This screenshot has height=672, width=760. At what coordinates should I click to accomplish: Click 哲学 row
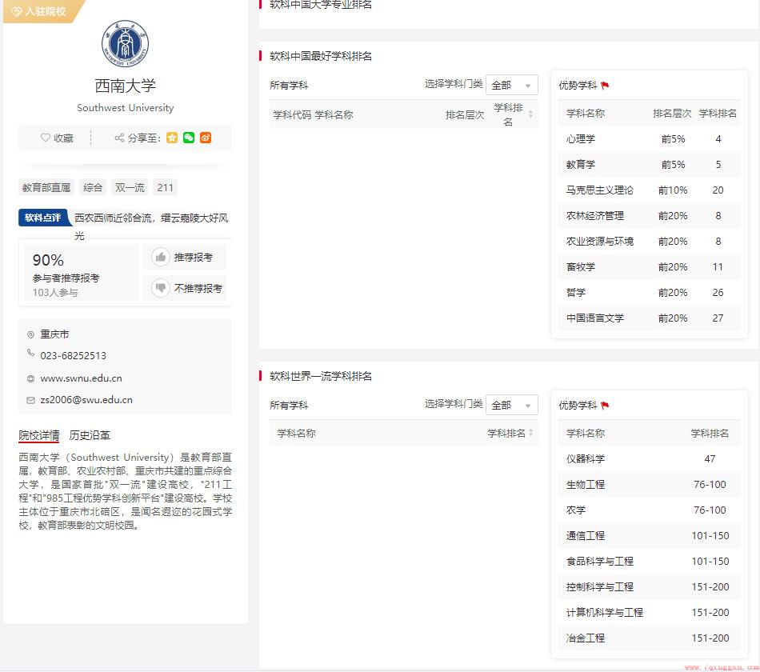click(649, 292)
